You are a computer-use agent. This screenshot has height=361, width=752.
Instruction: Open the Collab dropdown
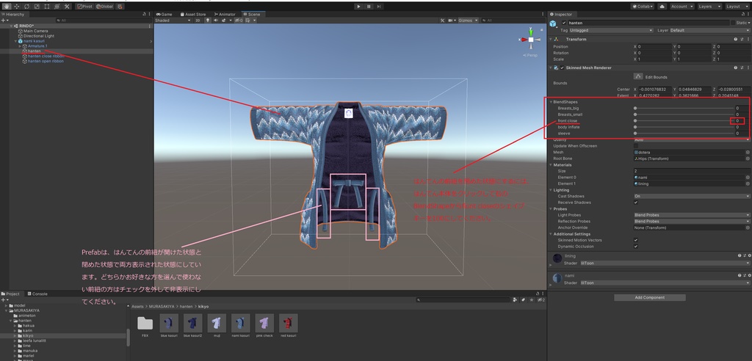pos(643,7)
